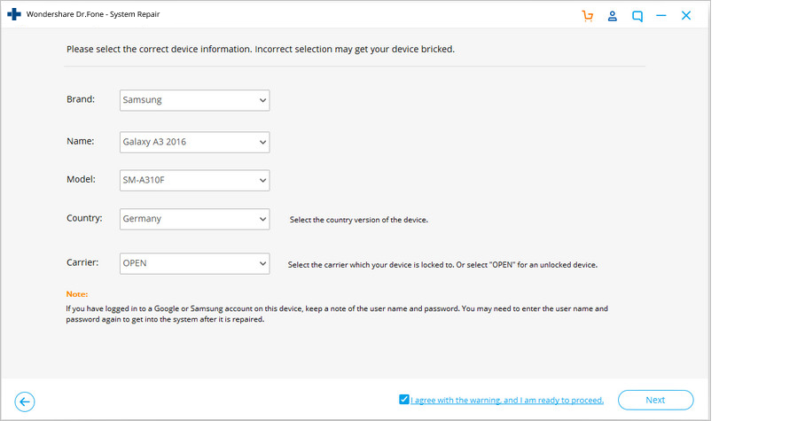
Task: Click the user account icon
Action: pos(612,16)
